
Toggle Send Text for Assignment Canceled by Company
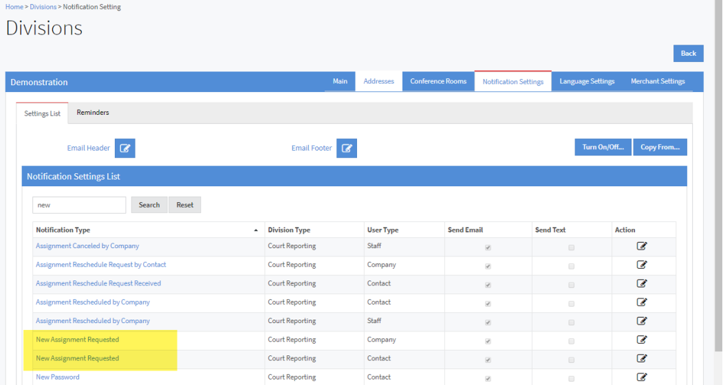571,247
